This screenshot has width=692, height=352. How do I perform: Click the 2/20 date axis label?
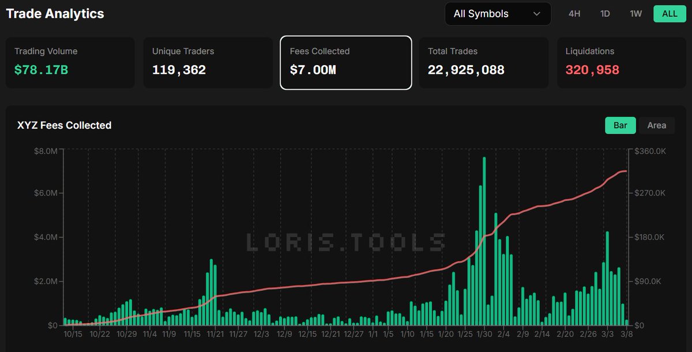point(565,334)
